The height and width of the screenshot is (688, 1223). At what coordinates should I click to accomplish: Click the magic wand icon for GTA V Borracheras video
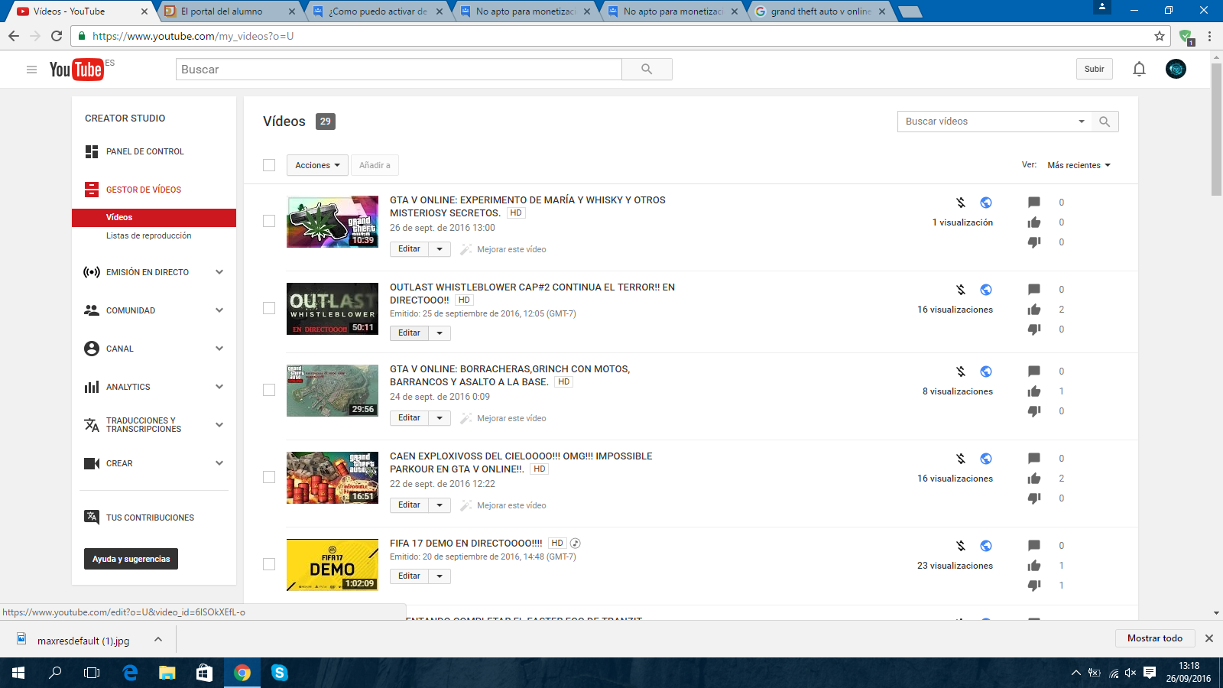466,418
